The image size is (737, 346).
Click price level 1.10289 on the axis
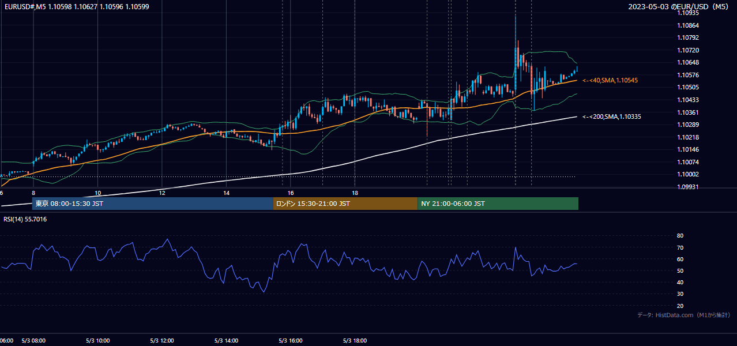click(x=688, y=125)
